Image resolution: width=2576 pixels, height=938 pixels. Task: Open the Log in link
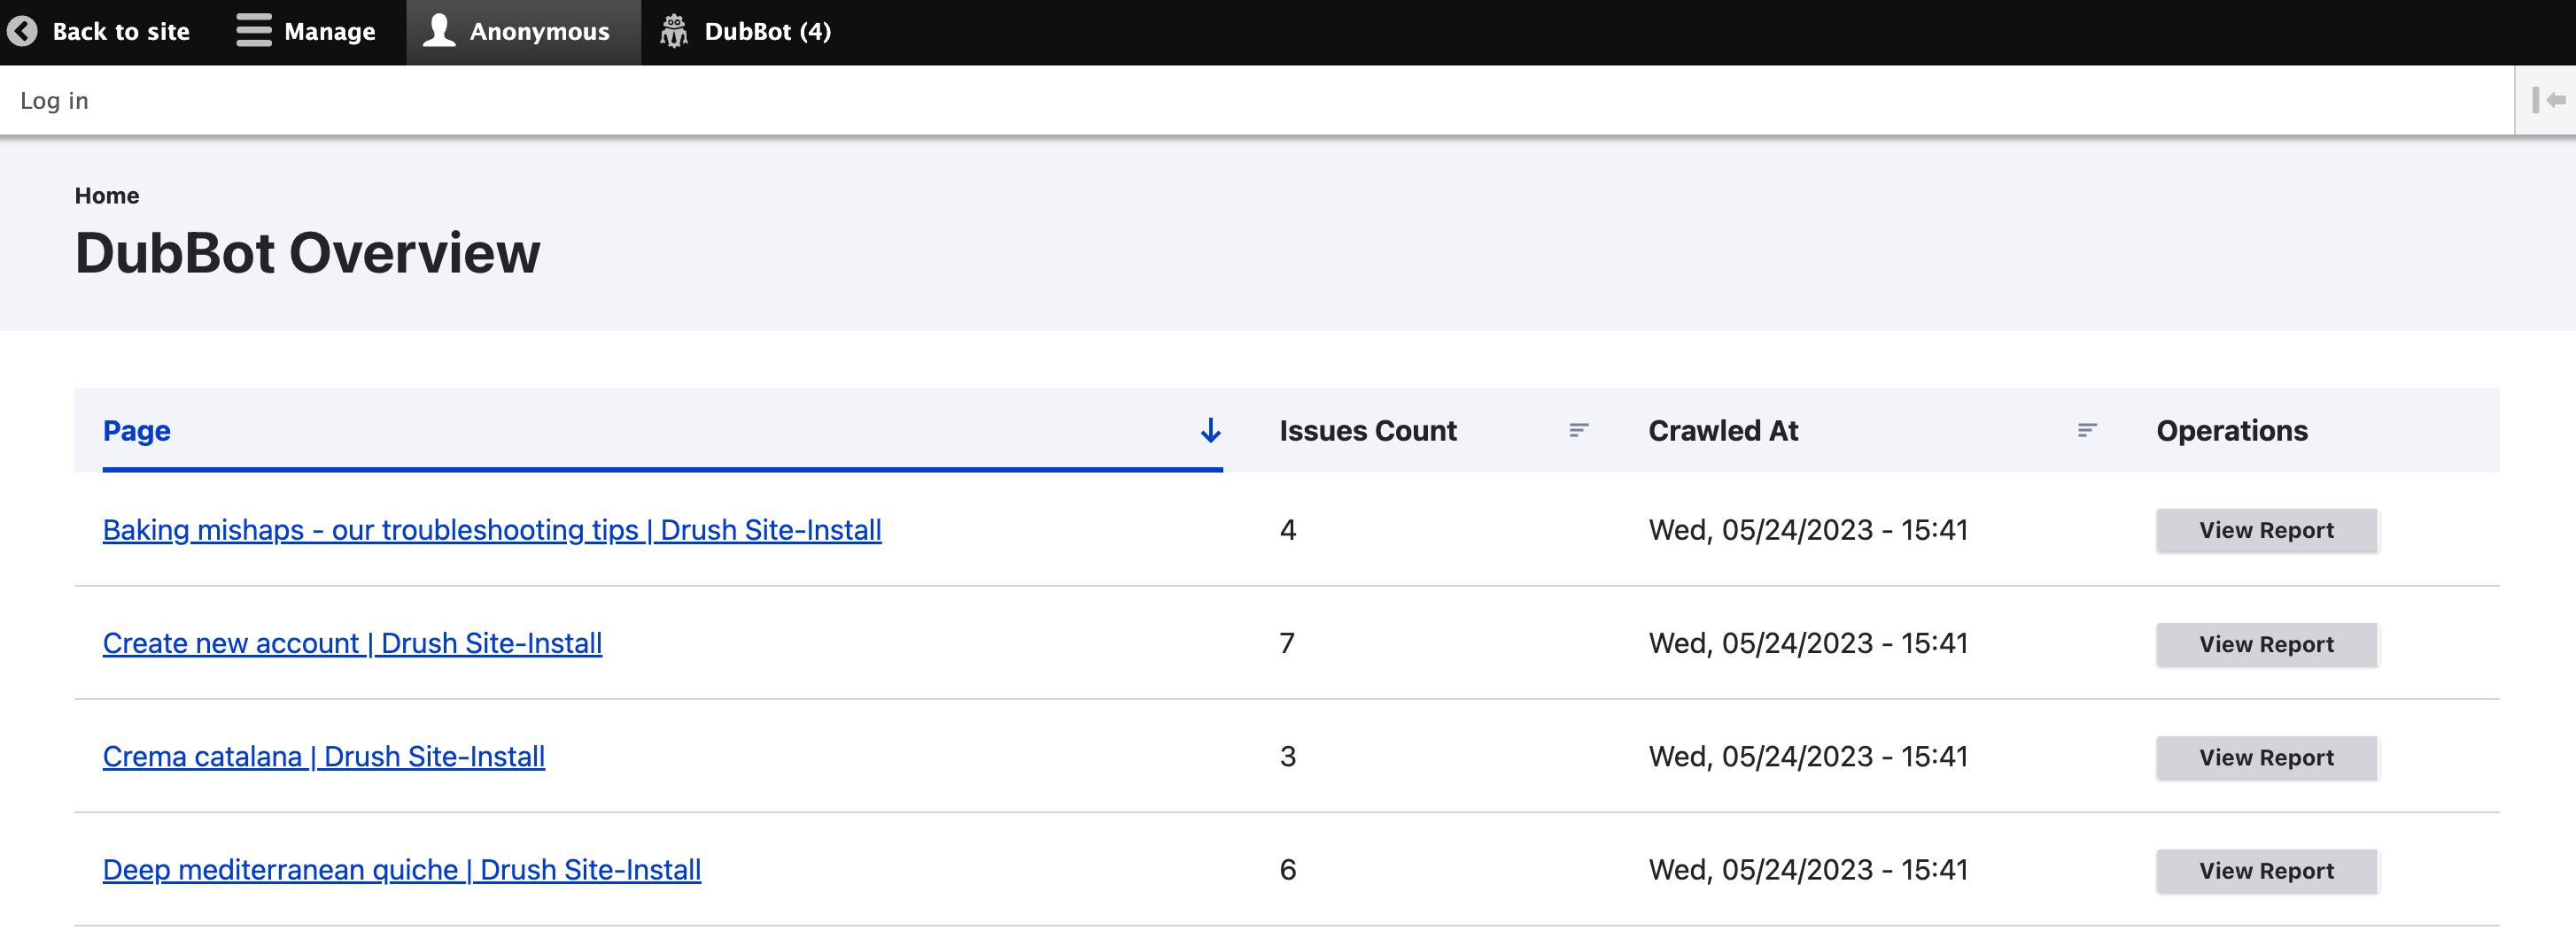54,99
